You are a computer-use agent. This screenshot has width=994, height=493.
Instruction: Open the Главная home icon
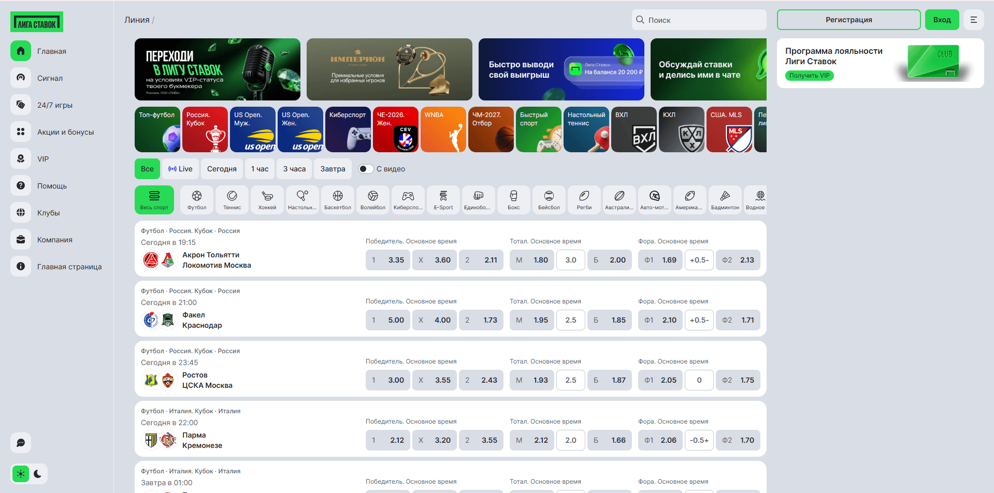pyautogui.click(x=21, y=51)
